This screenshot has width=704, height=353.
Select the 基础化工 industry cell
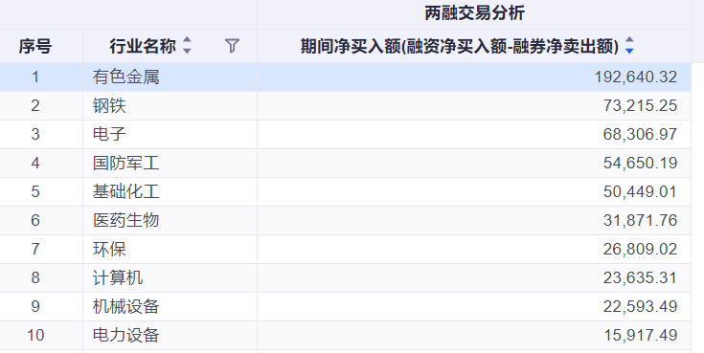[x=170, y=192]
